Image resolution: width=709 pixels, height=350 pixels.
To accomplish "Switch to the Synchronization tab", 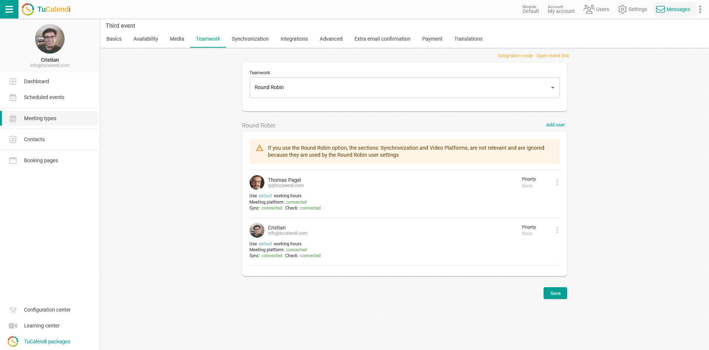I will [250, 39].
